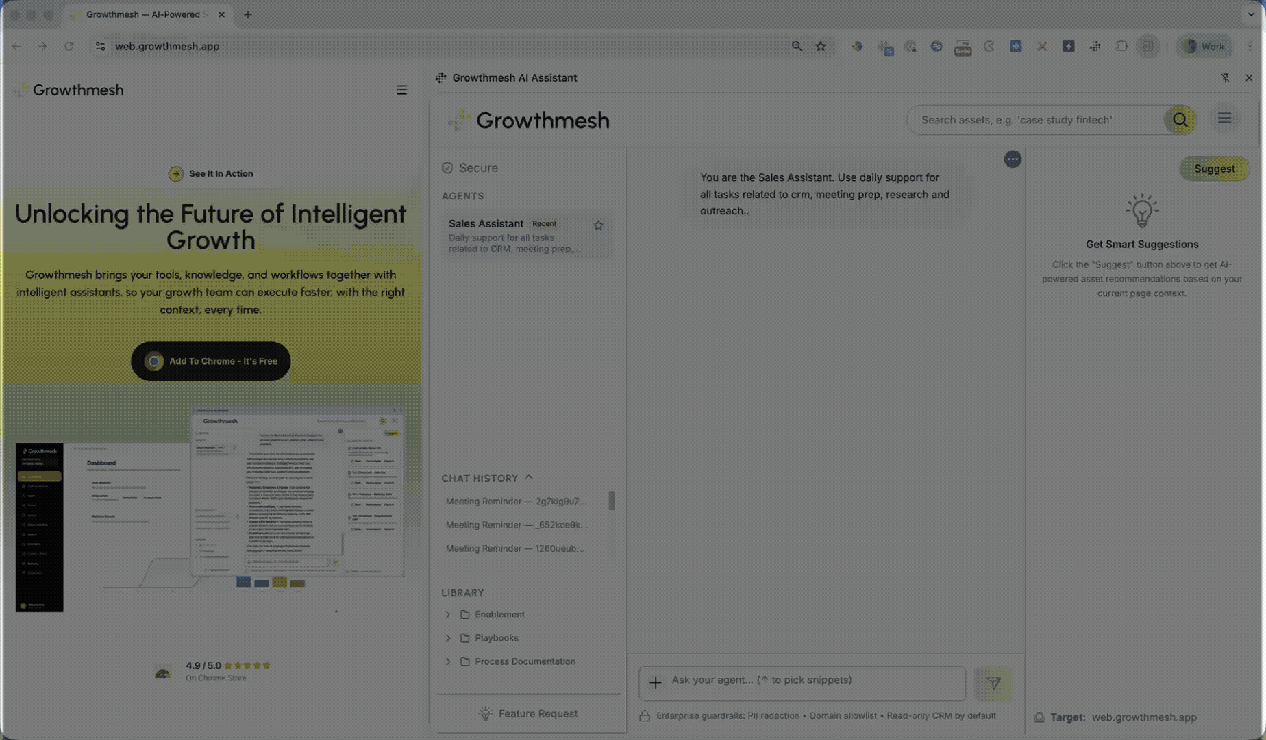Click the chat history scrollbar
1266x740 pixels.
[611, 501]
